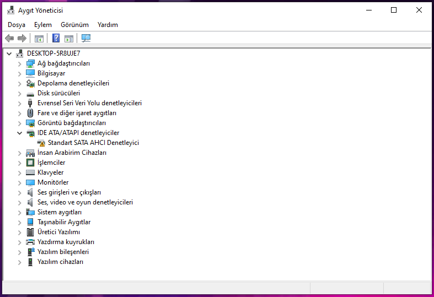Click the Yazılım cihazları icon
434x297 pixels.
pos(30,262)
